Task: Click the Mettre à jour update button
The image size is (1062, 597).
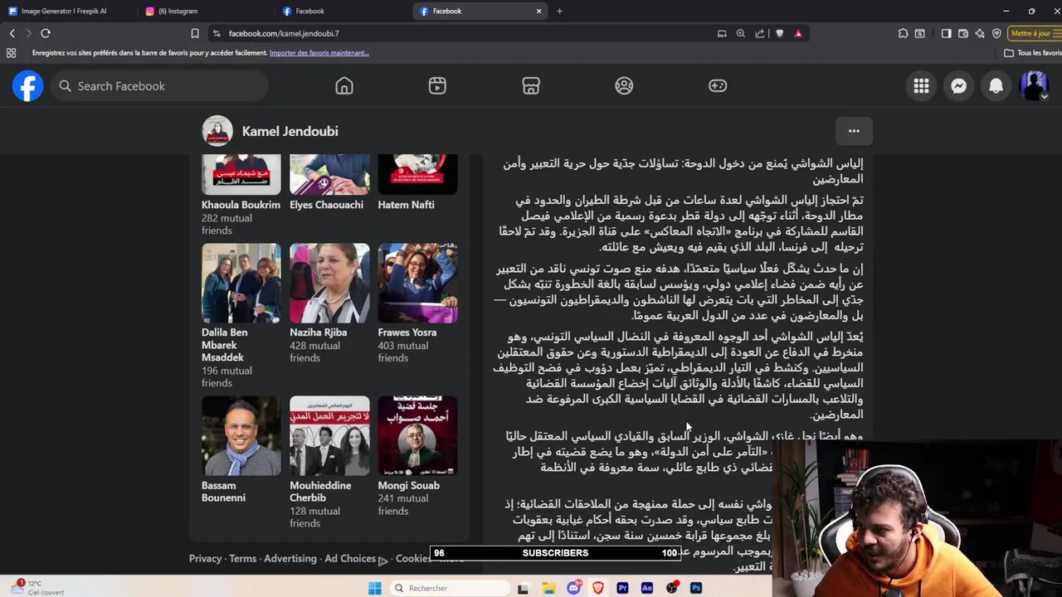Action: (1034, 33)
